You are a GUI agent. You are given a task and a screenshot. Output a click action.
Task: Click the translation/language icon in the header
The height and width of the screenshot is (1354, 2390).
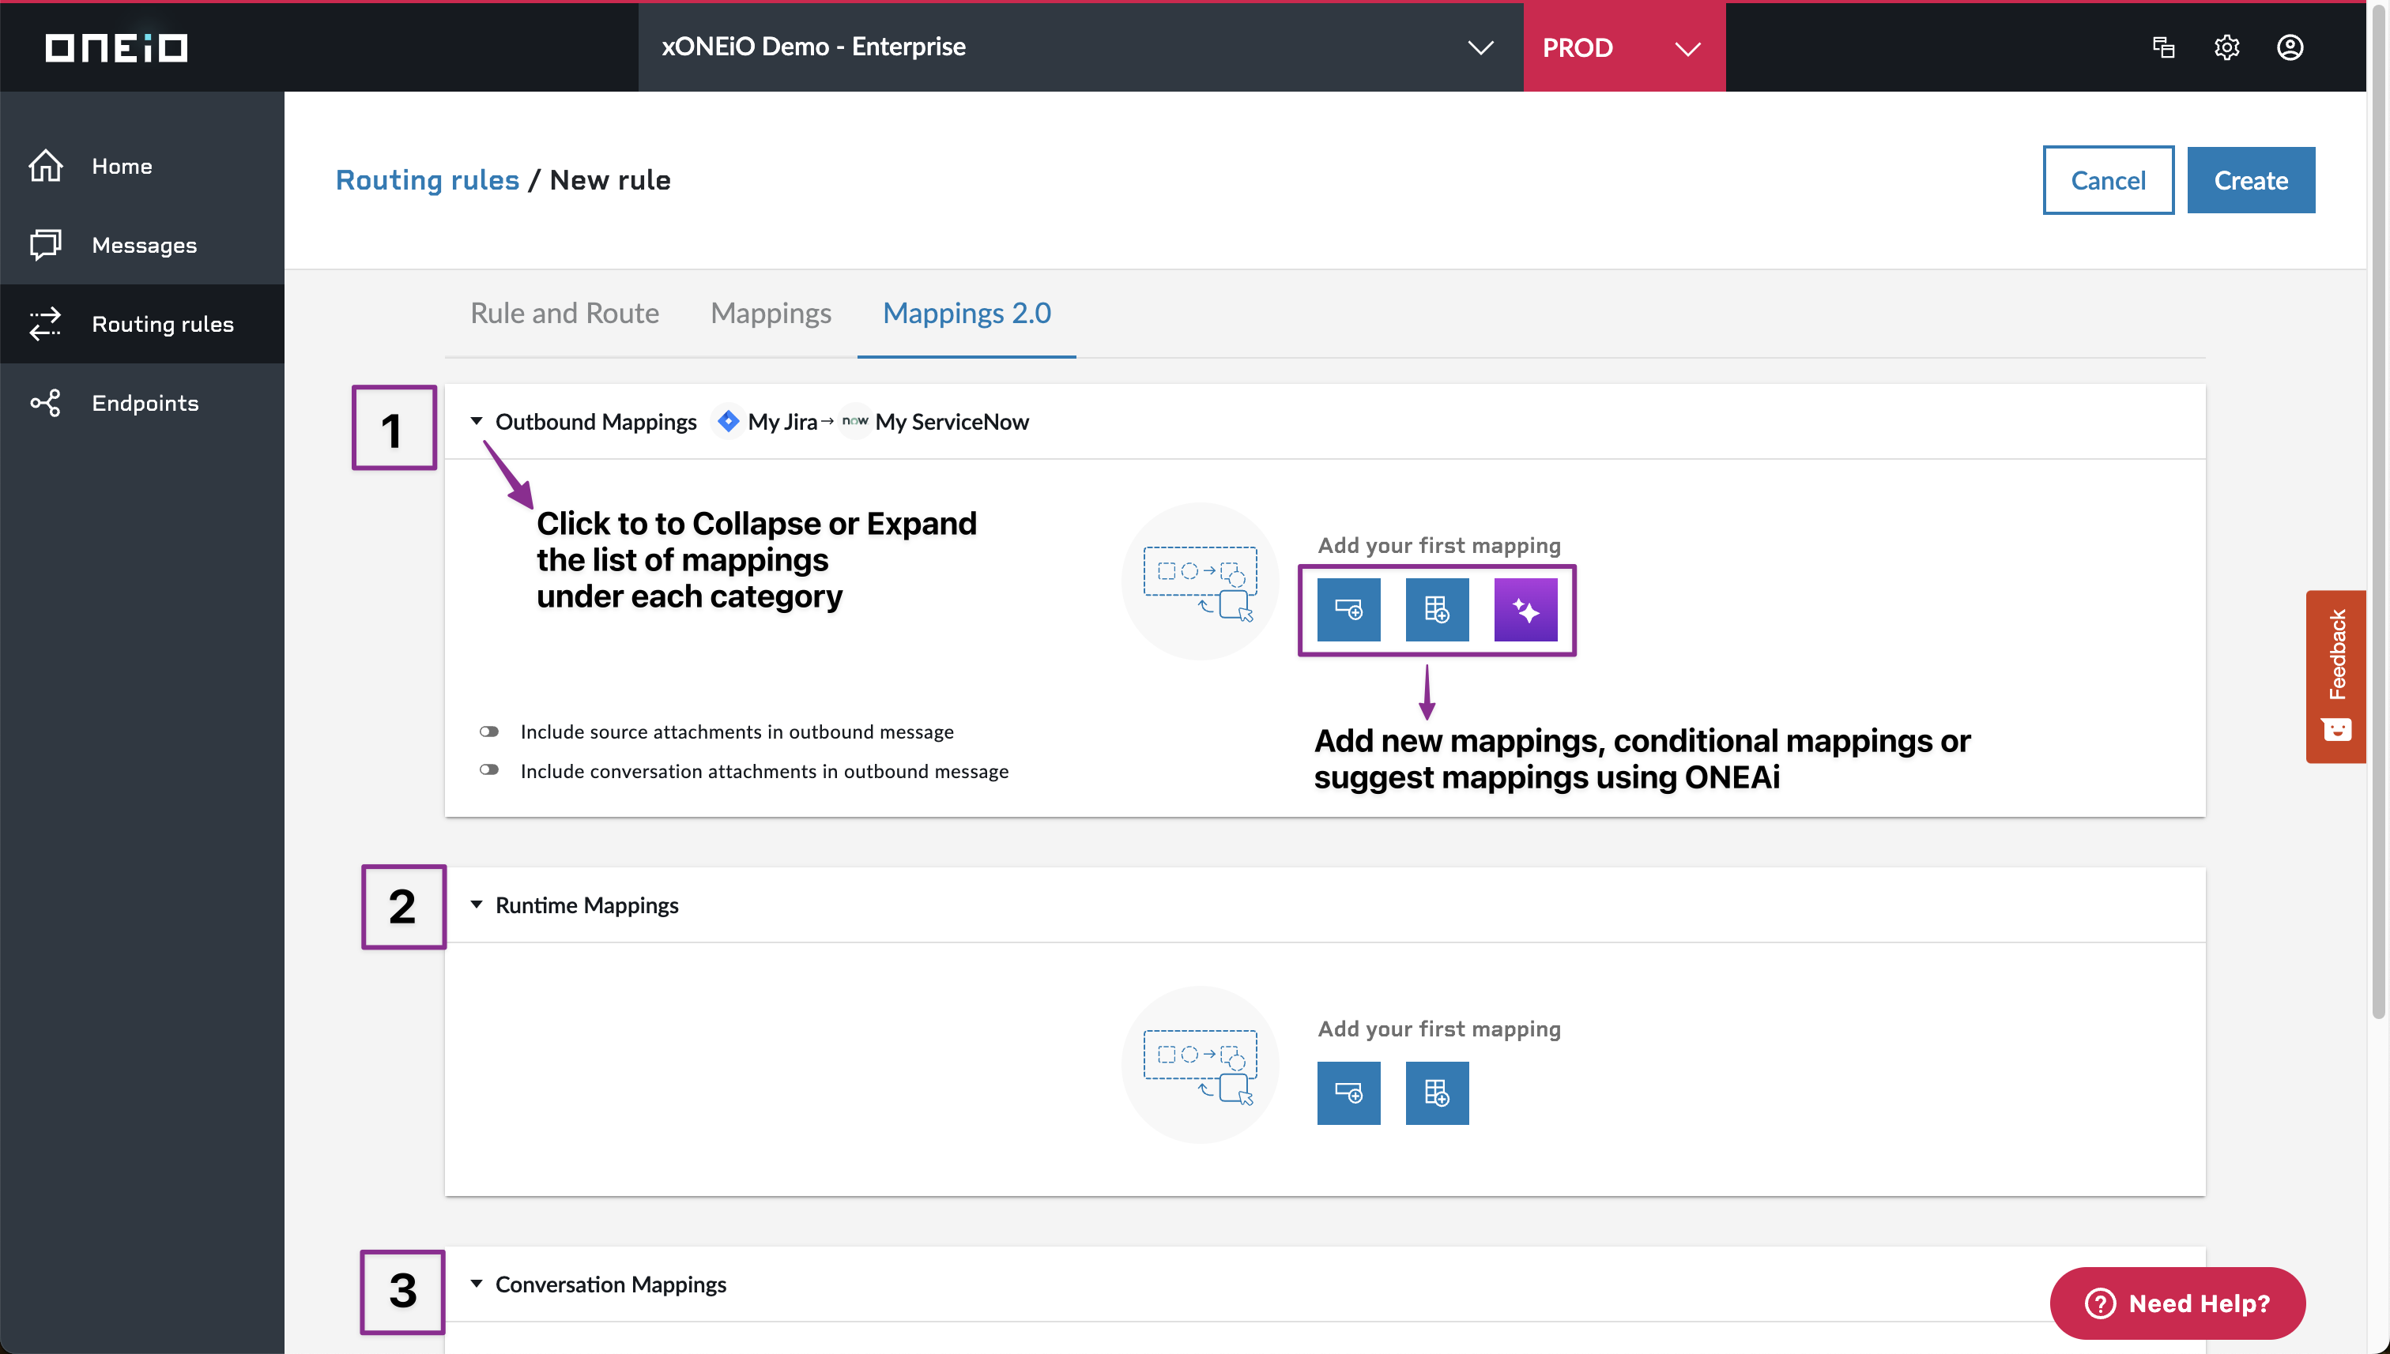(2163, 47)
